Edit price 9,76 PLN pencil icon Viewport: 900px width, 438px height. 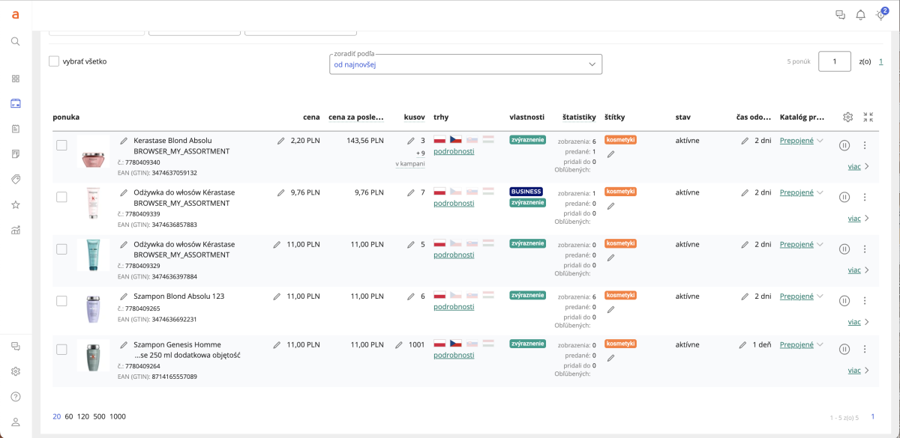pos(281,192)
